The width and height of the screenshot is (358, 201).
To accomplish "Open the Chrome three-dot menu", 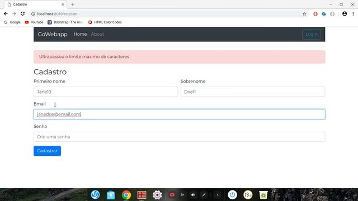I will click(x=353, y=13).
